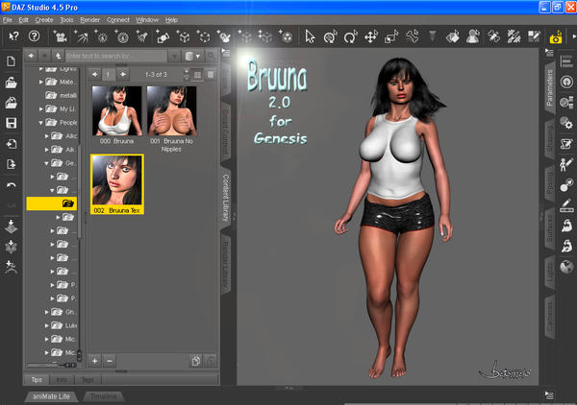Viewport: 577px width, 405px height.
Task: Go to next content page
Action: 123,75
